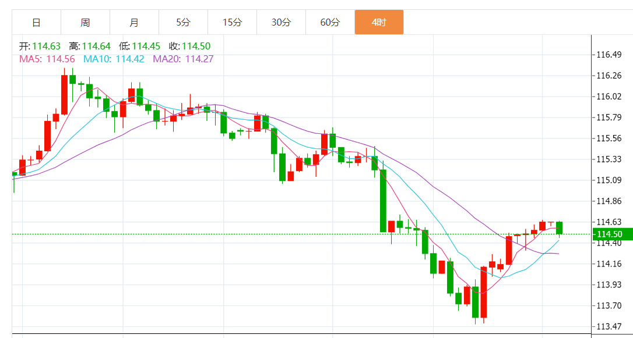Click the 113.47 price axis label
Image resolution: width=633 pixels, height=338 pixels.
tap(610, 327)
